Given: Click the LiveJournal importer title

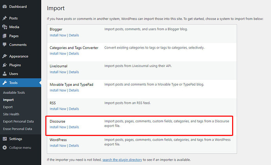Looking at the screenshot, I should 59,66.
